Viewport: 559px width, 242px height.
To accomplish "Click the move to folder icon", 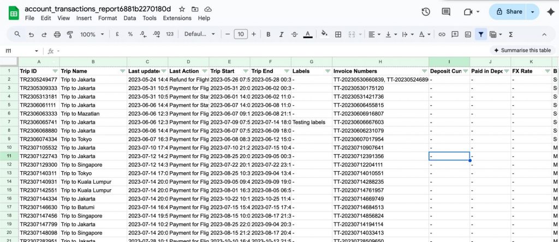I will coord(195,9).
